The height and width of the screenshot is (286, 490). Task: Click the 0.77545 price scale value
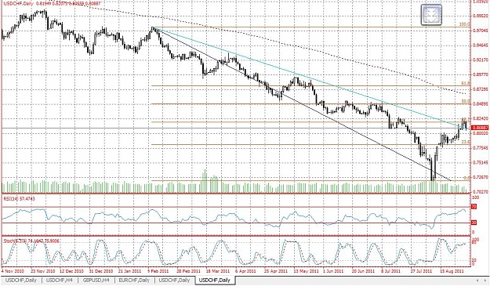[x=481, y=147]
